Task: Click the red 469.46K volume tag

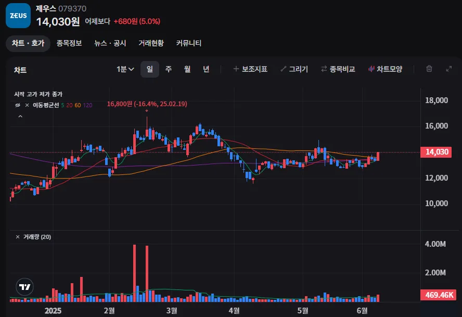Action: pyautogui.click(x=438, y=295)
